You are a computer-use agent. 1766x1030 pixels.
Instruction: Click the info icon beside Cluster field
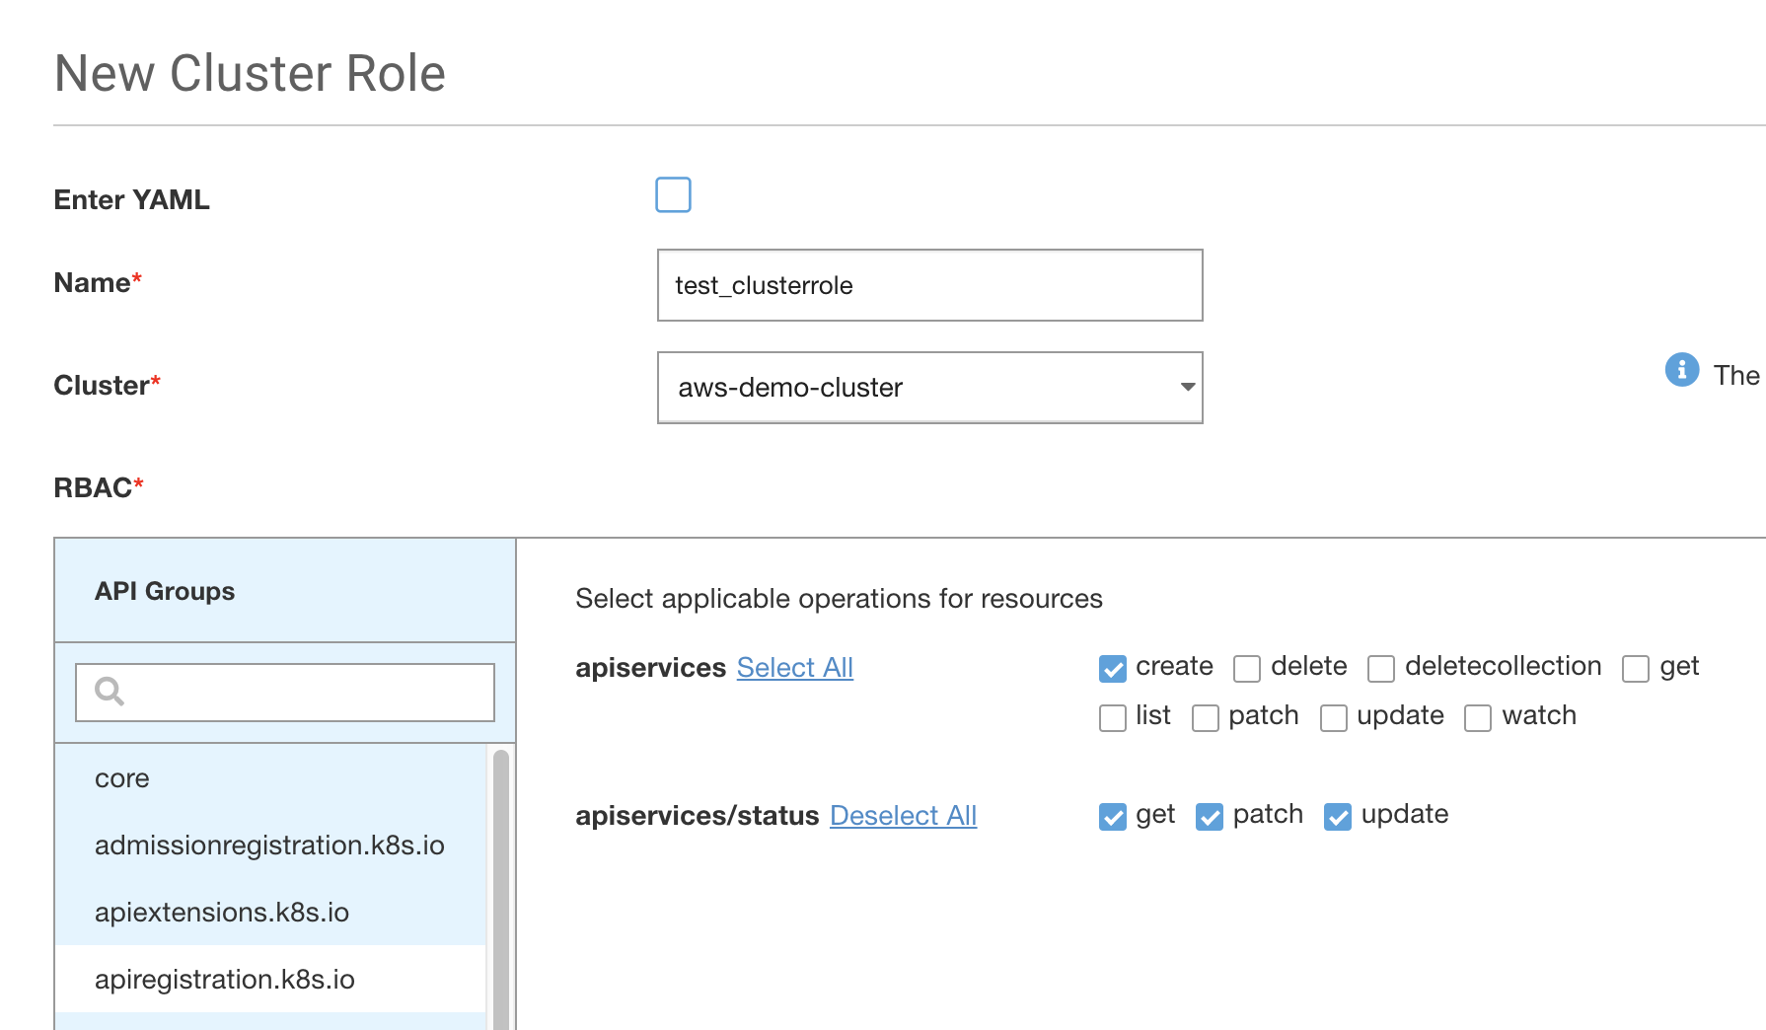(x=1681, y=370)
